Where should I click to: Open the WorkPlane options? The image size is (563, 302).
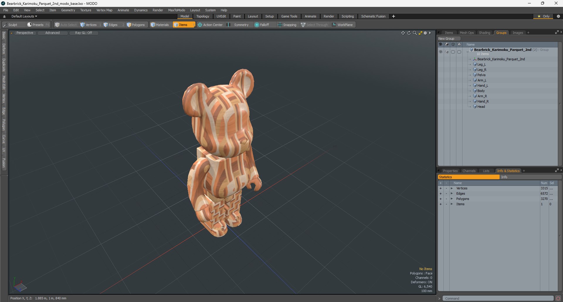(342, 25)
